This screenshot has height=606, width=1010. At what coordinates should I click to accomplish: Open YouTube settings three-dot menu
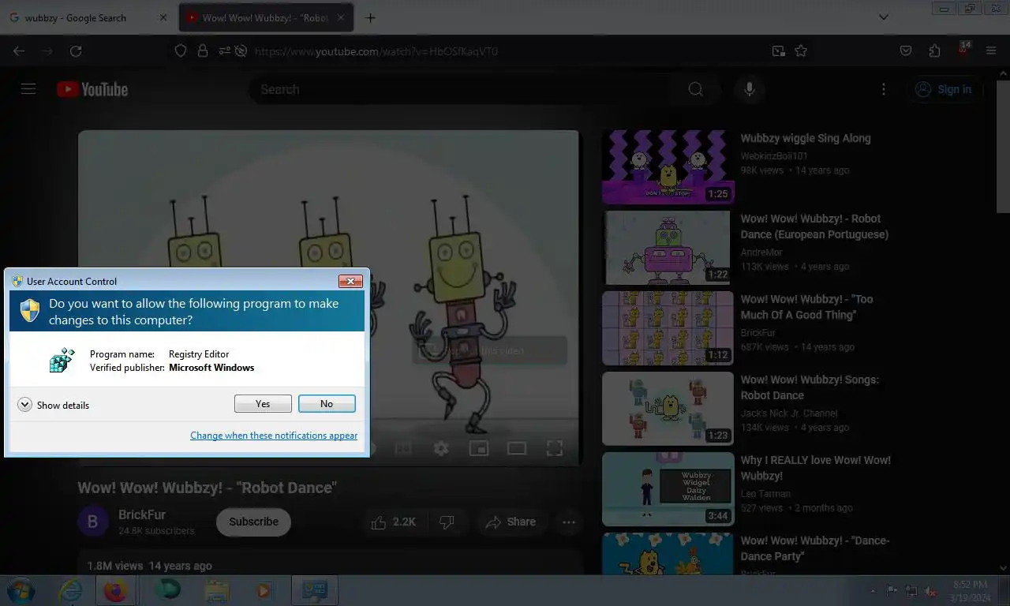coord(884,89)
